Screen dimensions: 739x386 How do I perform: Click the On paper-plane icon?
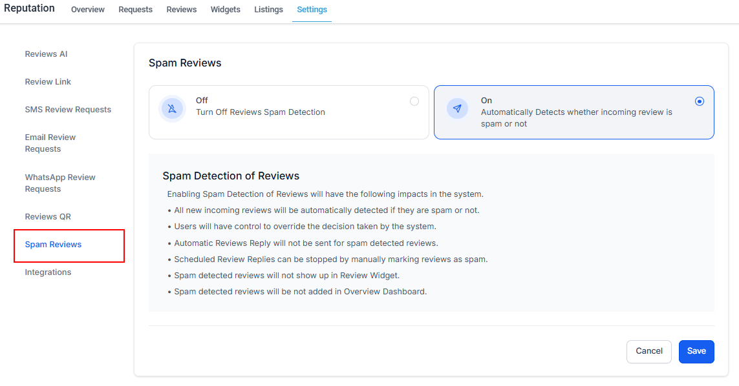tap(457, 108)
